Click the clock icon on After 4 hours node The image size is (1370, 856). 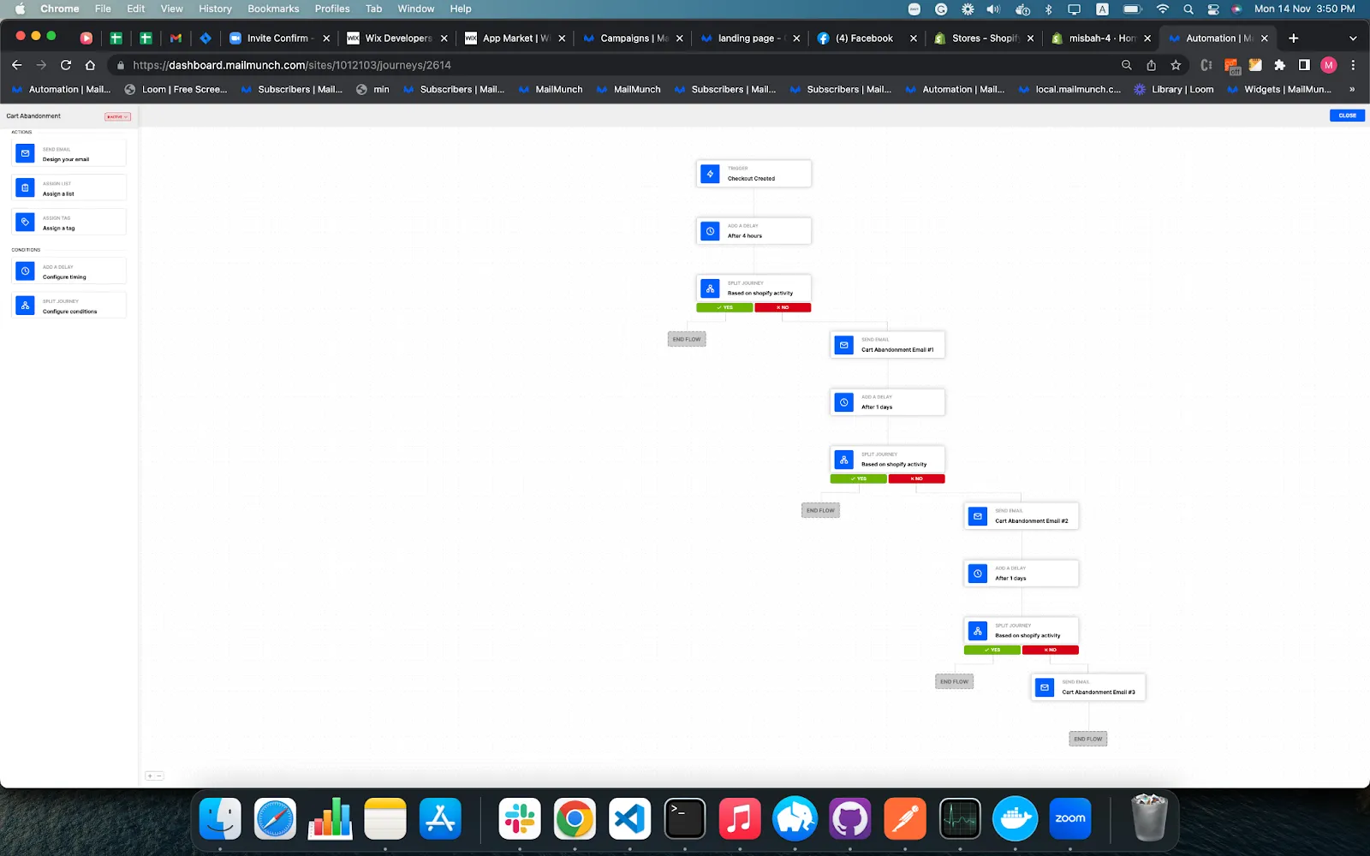click(x=710, y=231)
